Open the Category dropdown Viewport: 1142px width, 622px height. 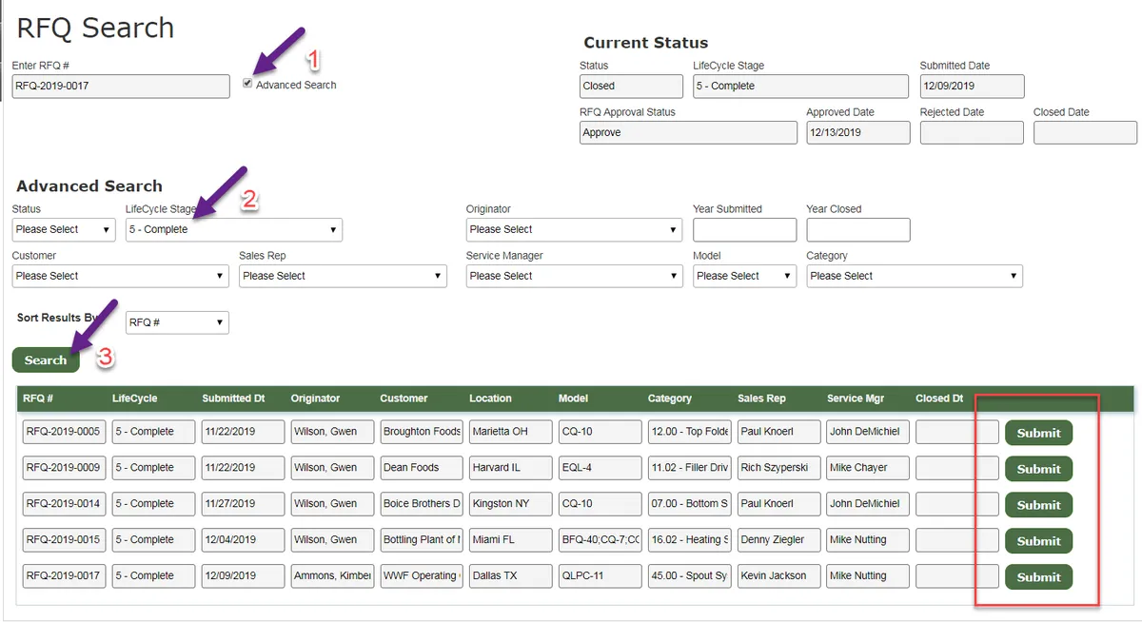tap(915, 276)
